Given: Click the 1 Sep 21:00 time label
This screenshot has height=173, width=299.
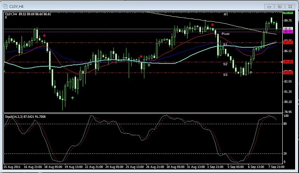Looking at the screenshot, I should (215, 167).
